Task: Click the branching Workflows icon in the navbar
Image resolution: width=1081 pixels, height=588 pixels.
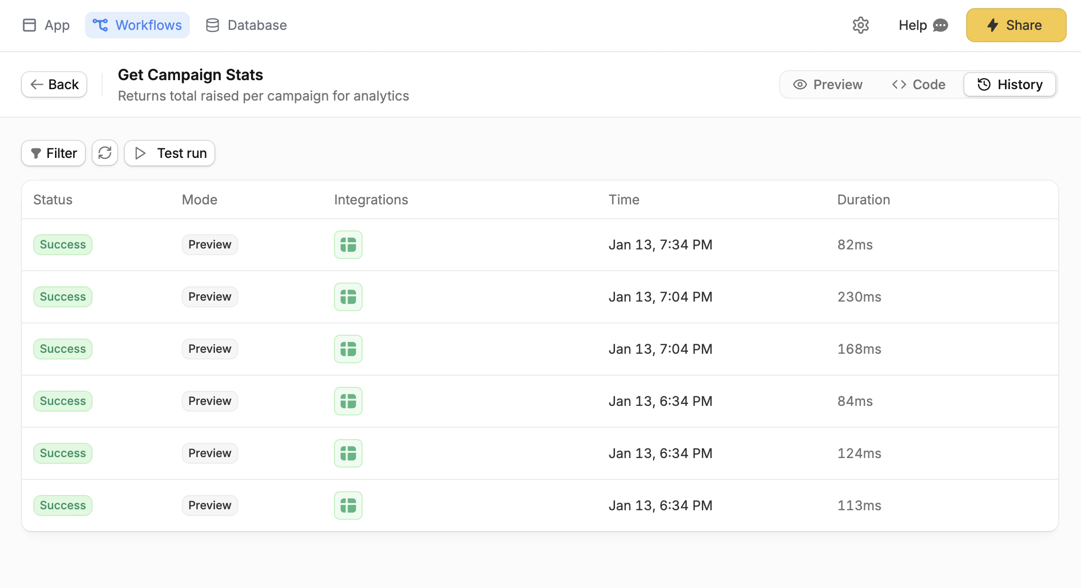Action: point(101,25)
